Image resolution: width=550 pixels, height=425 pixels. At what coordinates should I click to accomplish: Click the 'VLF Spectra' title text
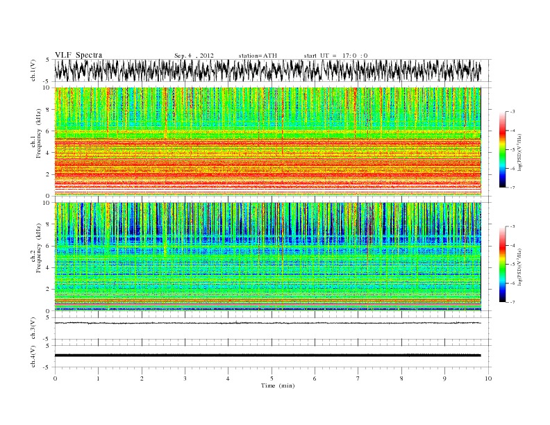click(78, 55)
